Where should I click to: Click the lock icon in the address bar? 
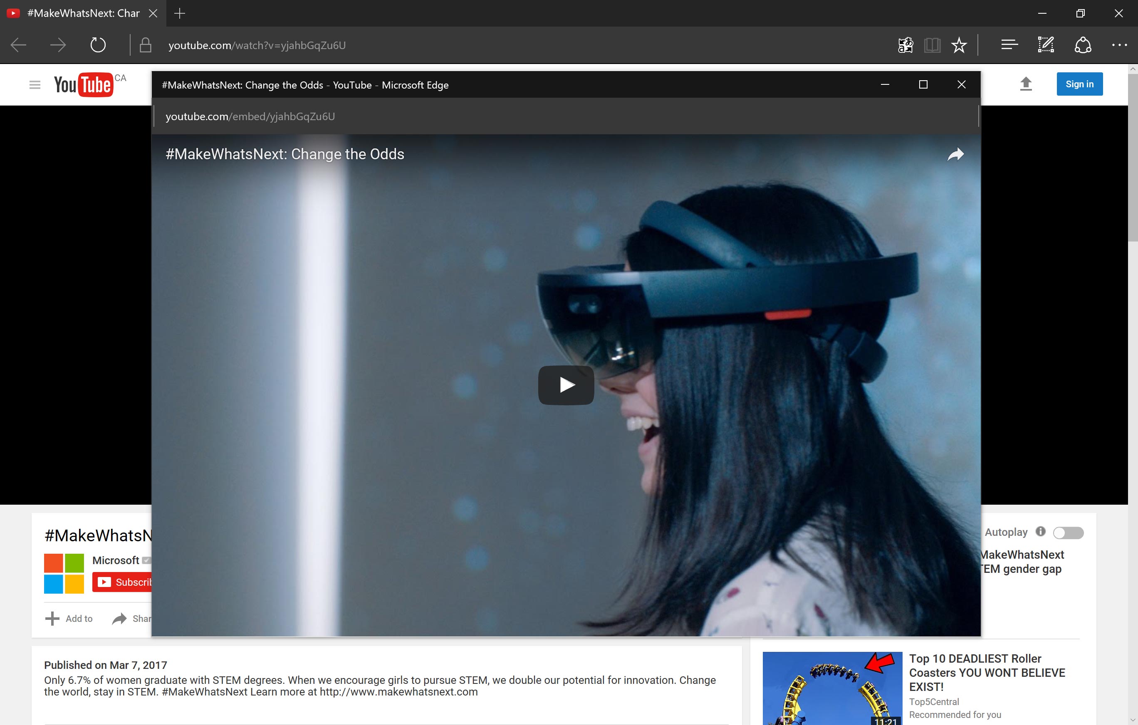point(146,45)
